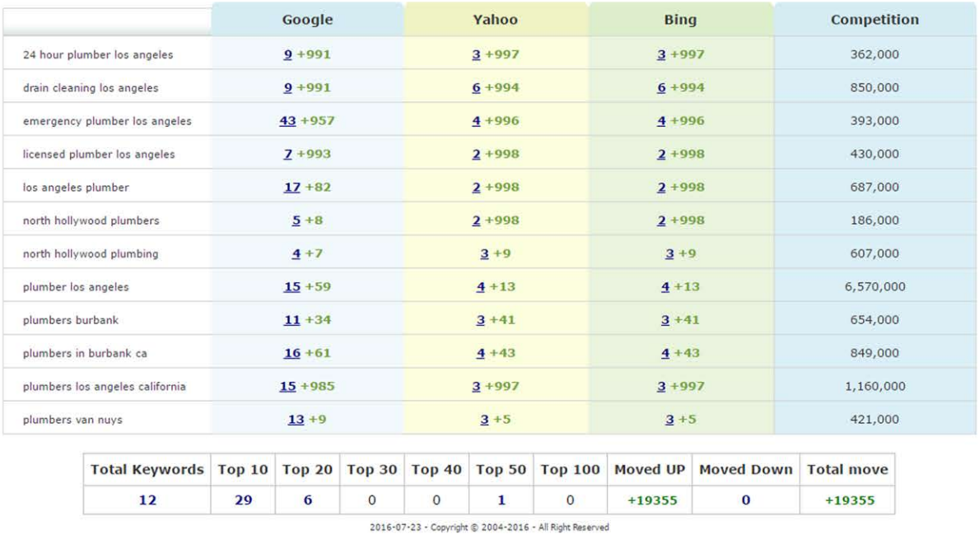Click Moved UP value +19355

pyautogui.click(x=652, y=500)
